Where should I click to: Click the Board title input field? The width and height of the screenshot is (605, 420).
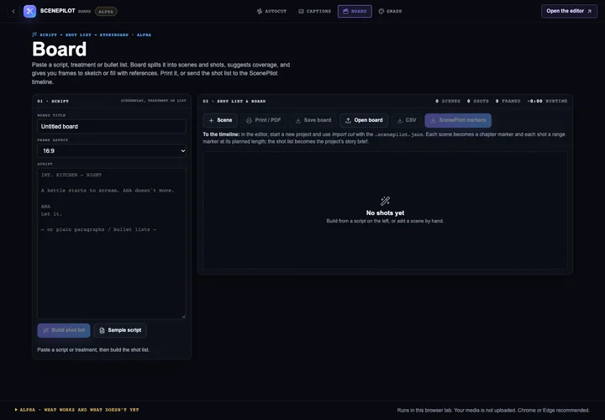(x=112, y=127)
